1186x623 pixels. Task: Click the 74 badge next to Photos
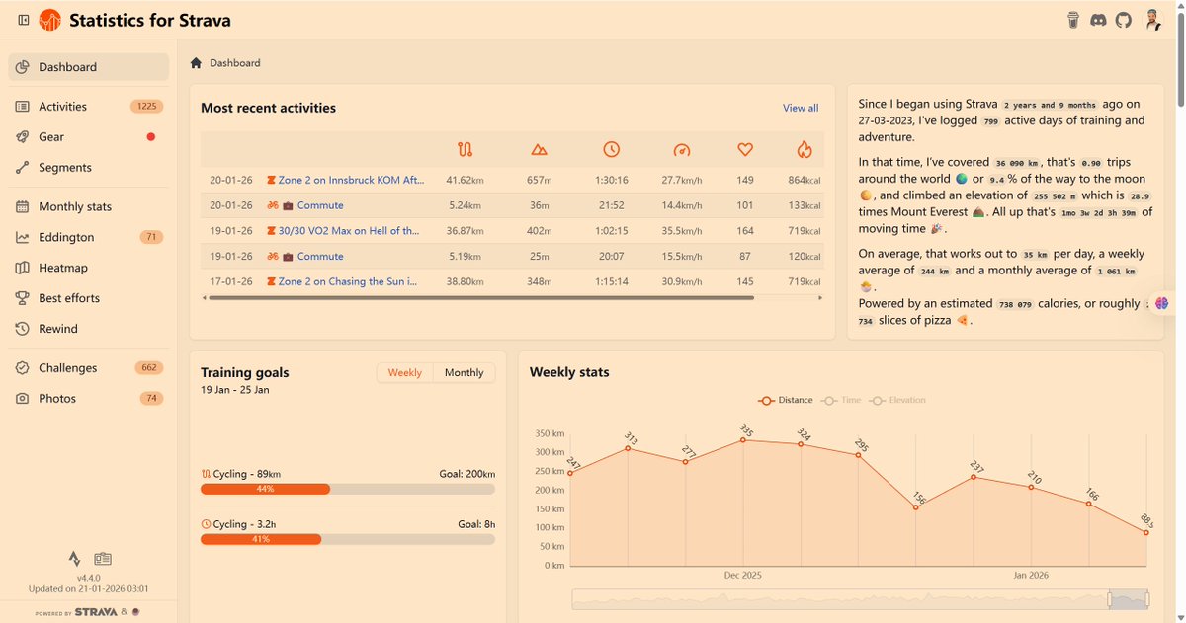[151, 398]
